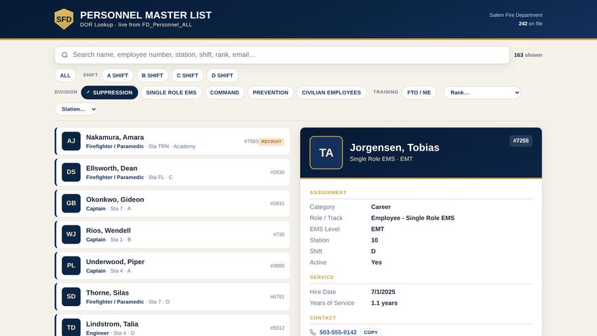Click the PL avatar for Underwood, Piper
Image resolution: width=597 pixels, height=336 pixels.
click(x=71, y=265)
